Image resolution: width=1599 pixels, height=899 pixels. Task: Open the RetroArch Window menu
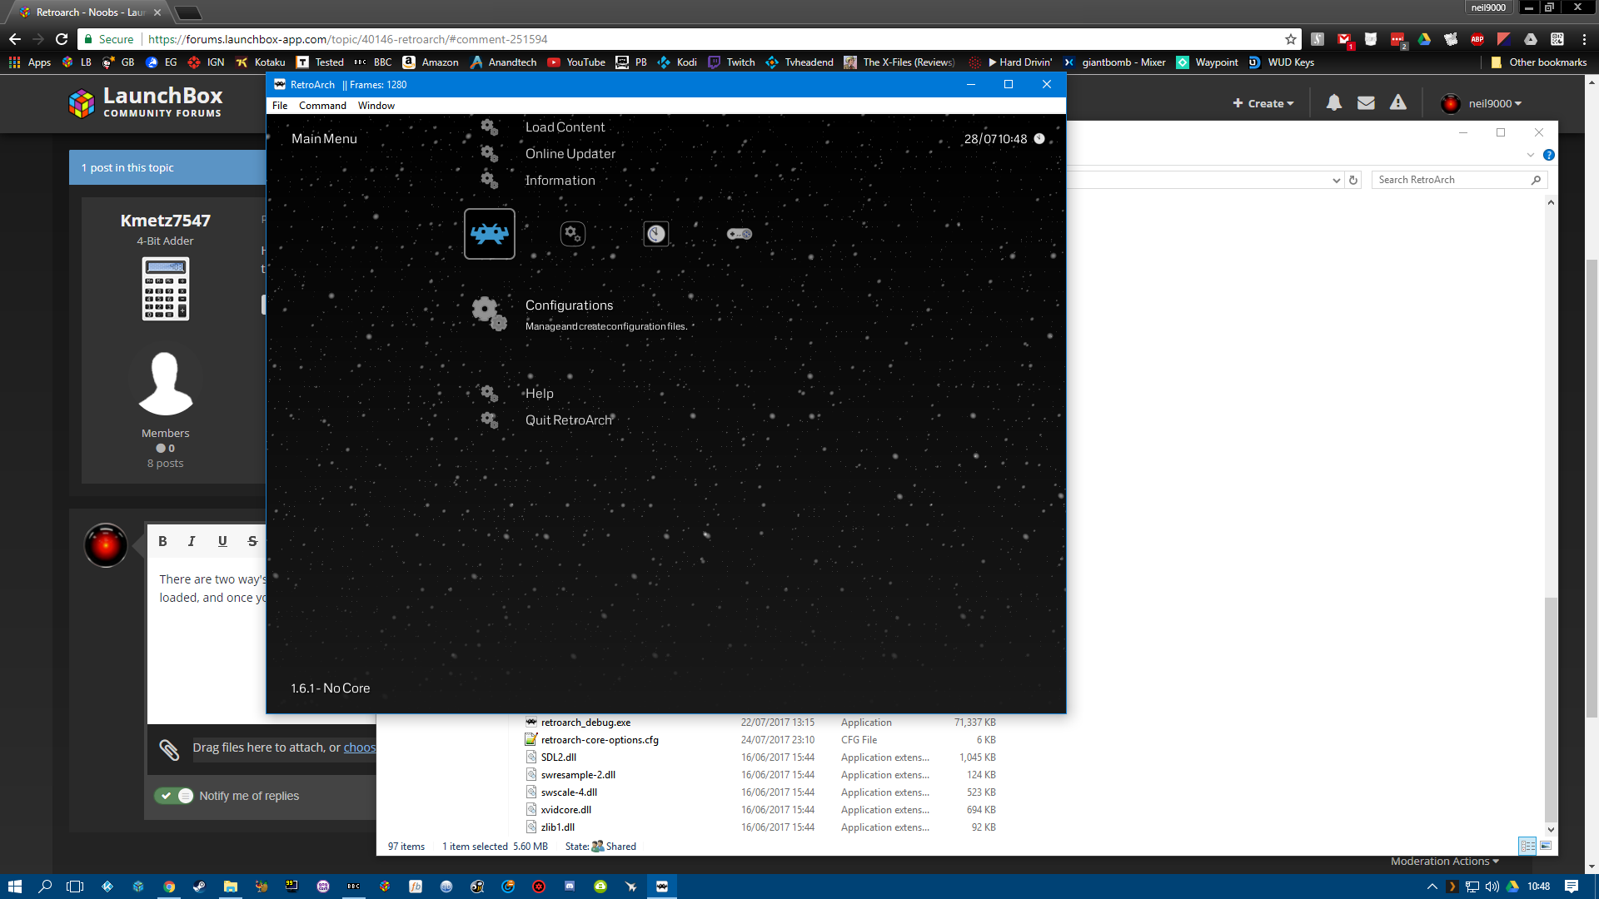[376, 106]
